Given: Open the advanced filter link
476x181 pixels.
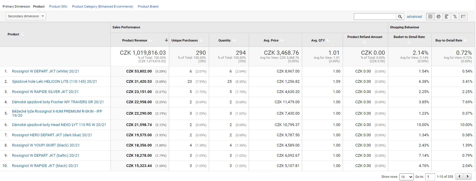Looking at the screenshot, I should (414, 17).
